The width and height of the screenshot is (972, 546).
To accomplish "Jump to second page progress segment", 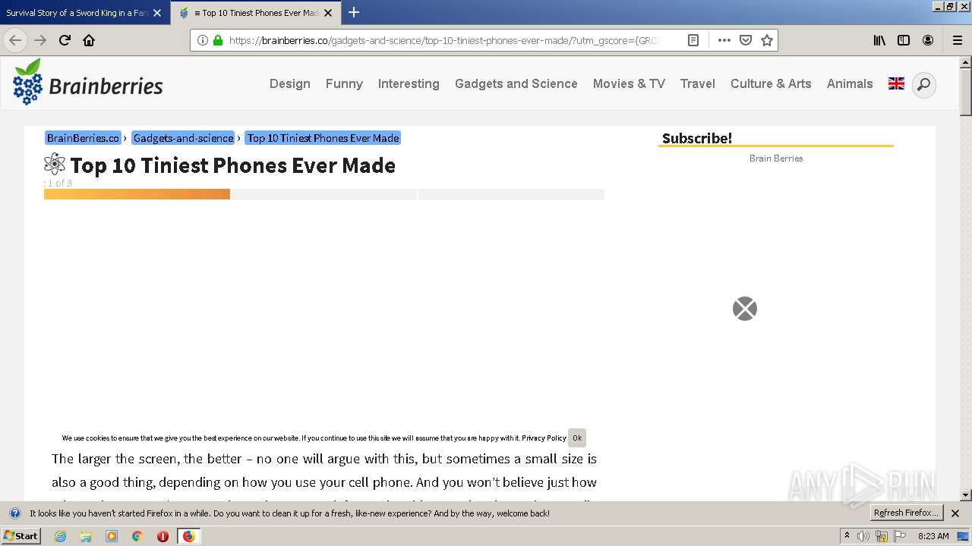I will pos(324,194).
